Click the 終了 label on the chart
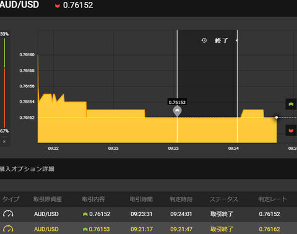Image resolution: width=297 pixels, height=234 pixels. pos(222,40)
